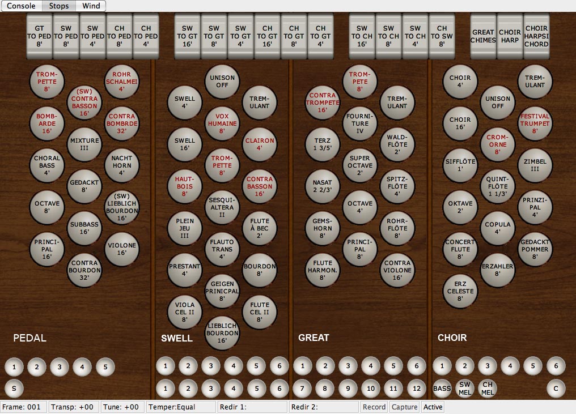The width and height of the screenshot is (576, 414).
Task: Select the Zimbel III choir stop
Action: (535, 165)
